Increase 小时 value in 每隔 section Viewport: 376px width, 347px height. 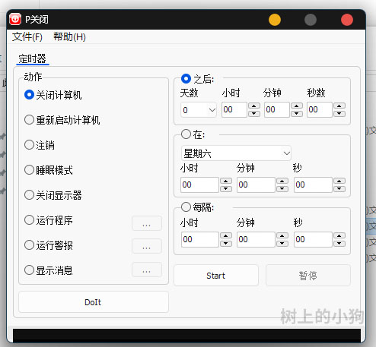coord(226,235)
